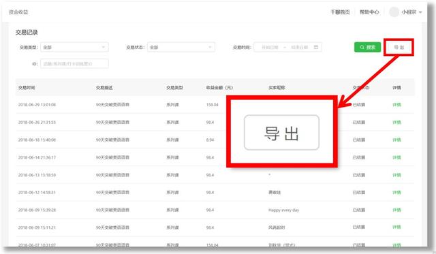Click the date cell 2018-06-18 15:40:08
436x254 pixels.
coord(37,140)
